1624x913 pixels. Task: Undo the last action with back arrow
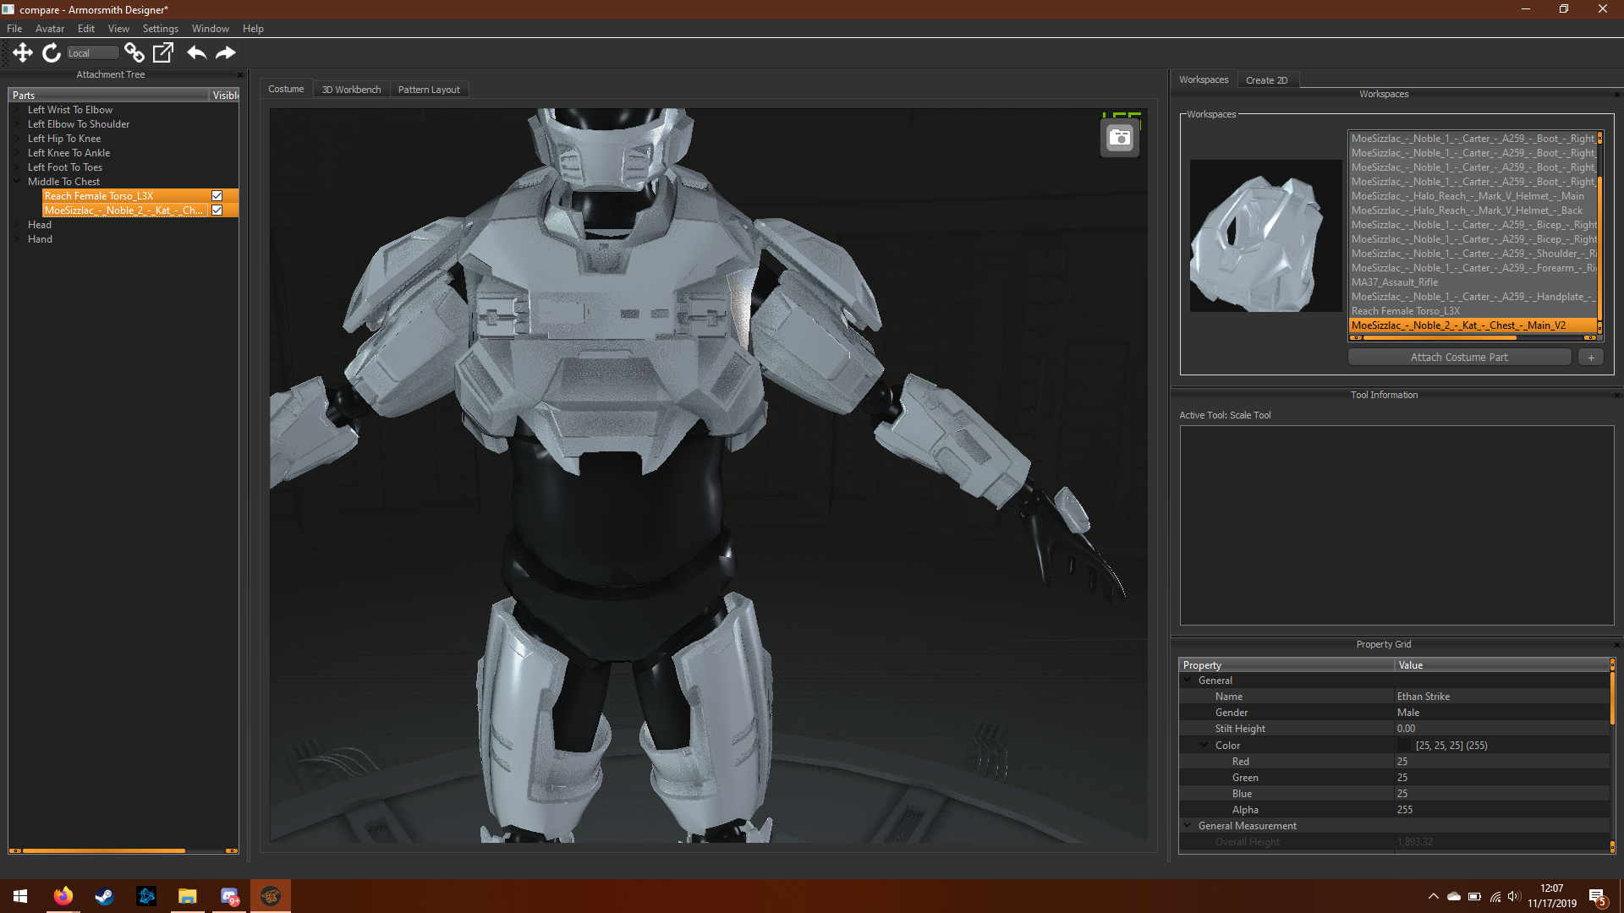click(196, 52)
